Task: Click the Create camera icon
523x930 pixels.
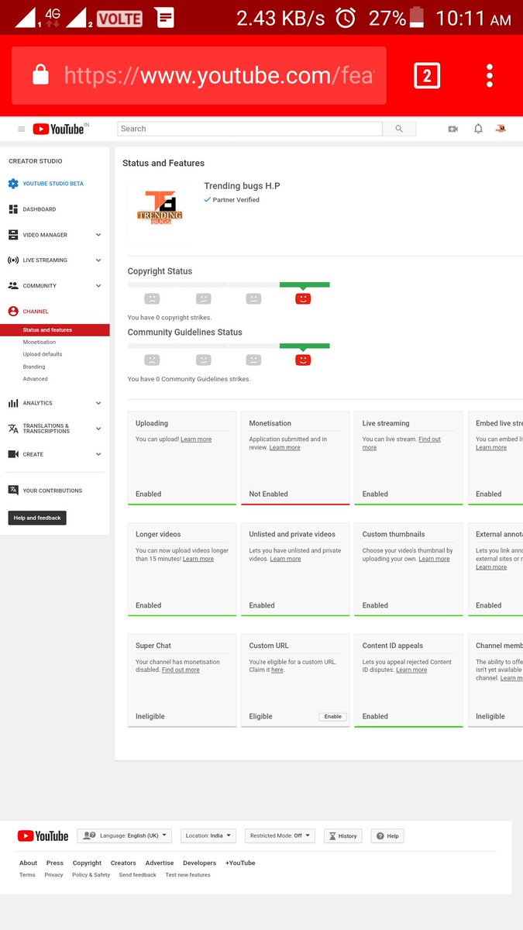Action: 13,454
